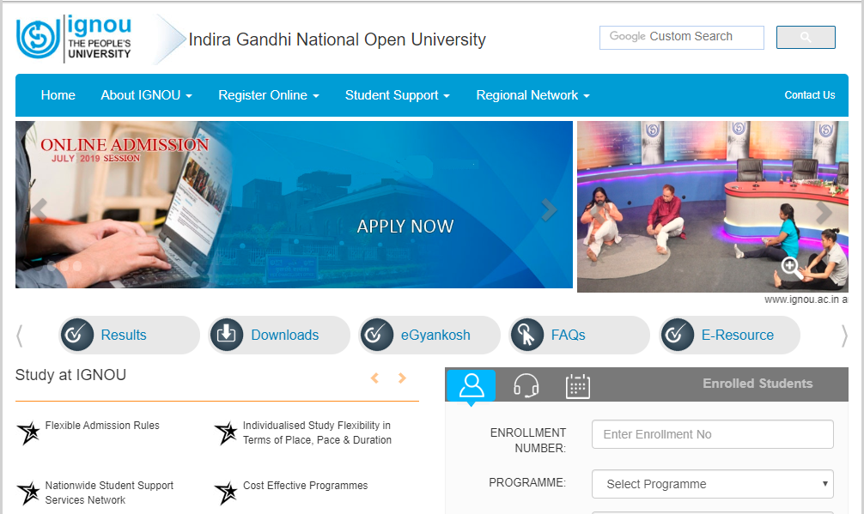Open the FAQs quick link icon
864x514 pixels.
pos(527,335)
